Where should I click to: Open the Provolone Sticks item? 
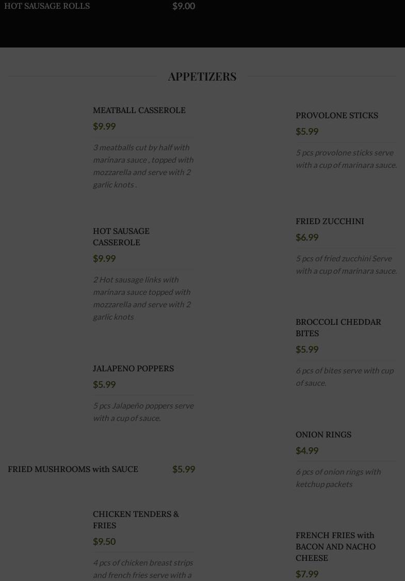(x=336, y=115)
